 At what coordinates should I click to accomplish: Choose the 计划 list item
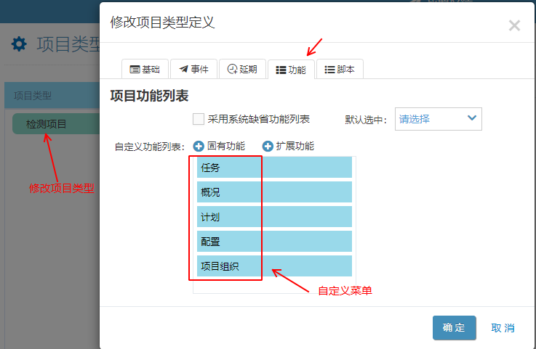pyautogui.click(x=274, y=217)
